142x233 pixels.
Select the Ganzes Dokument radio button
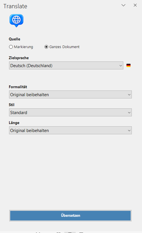click(x=46, y=47)
